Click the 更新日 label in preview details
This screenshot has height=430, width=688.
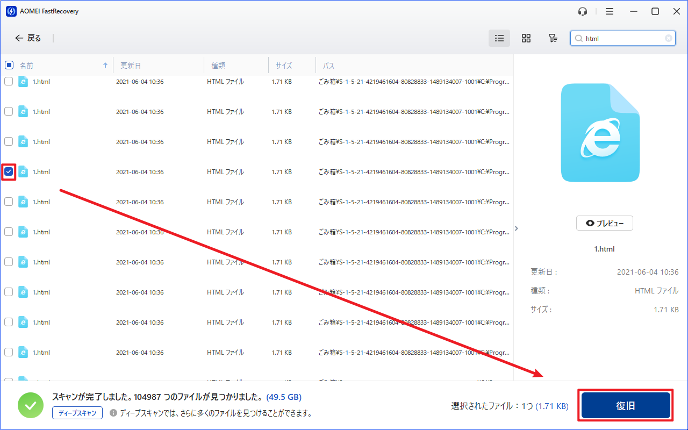[544, 273]
